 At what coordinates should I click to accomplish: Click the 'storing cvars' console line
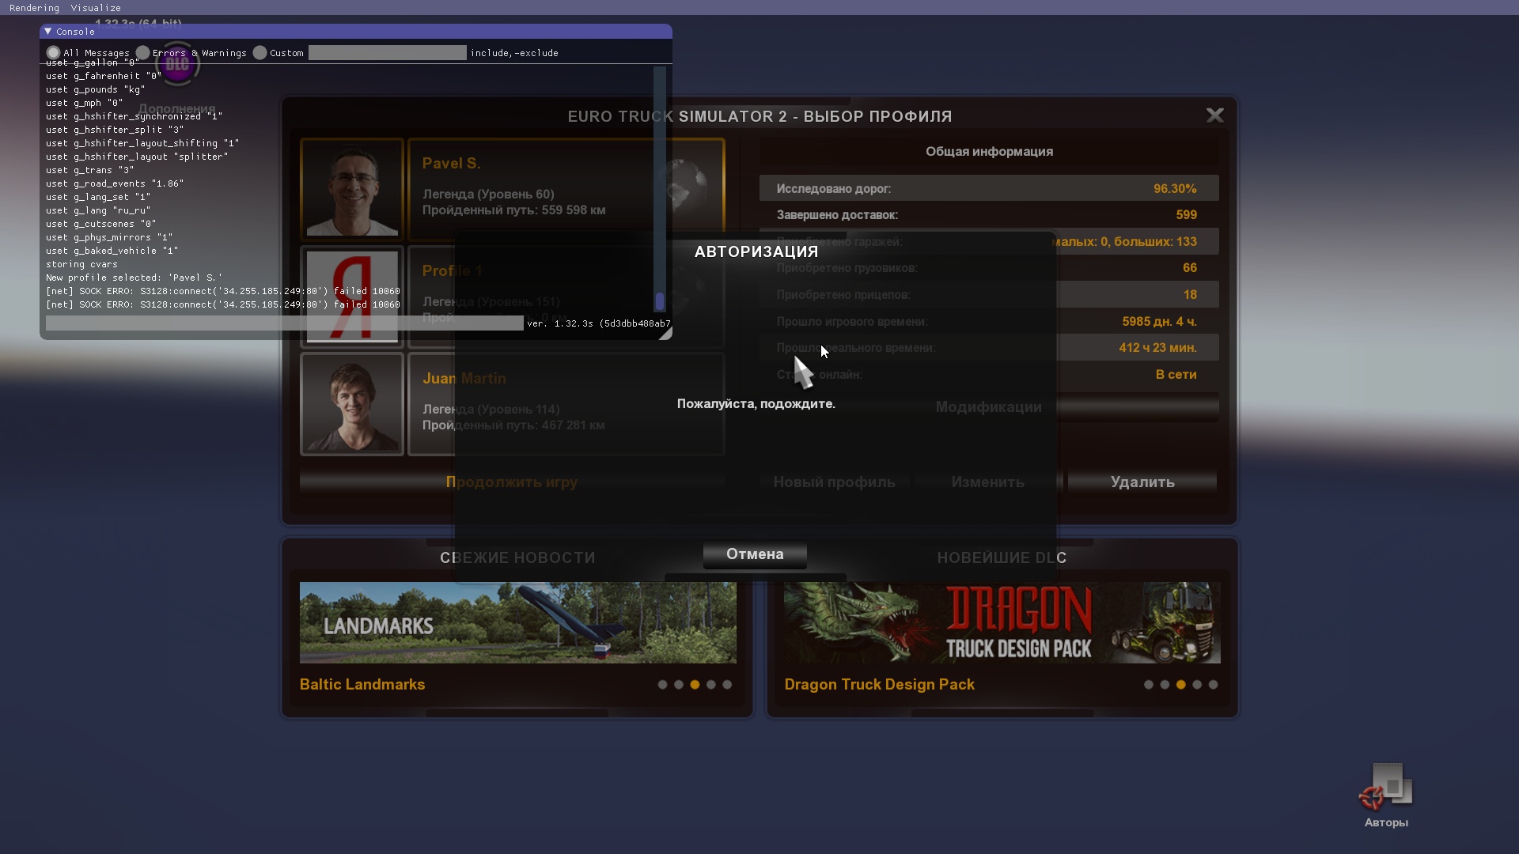(x=81, y=265)
